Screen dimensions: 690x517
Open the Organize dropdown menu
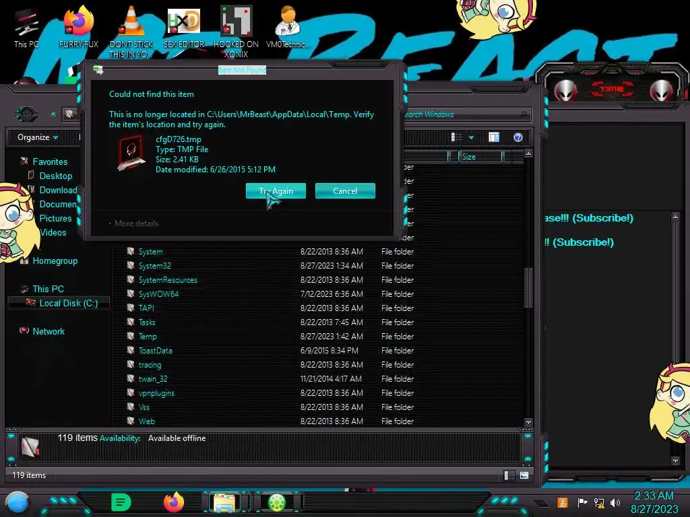(38, 137)
